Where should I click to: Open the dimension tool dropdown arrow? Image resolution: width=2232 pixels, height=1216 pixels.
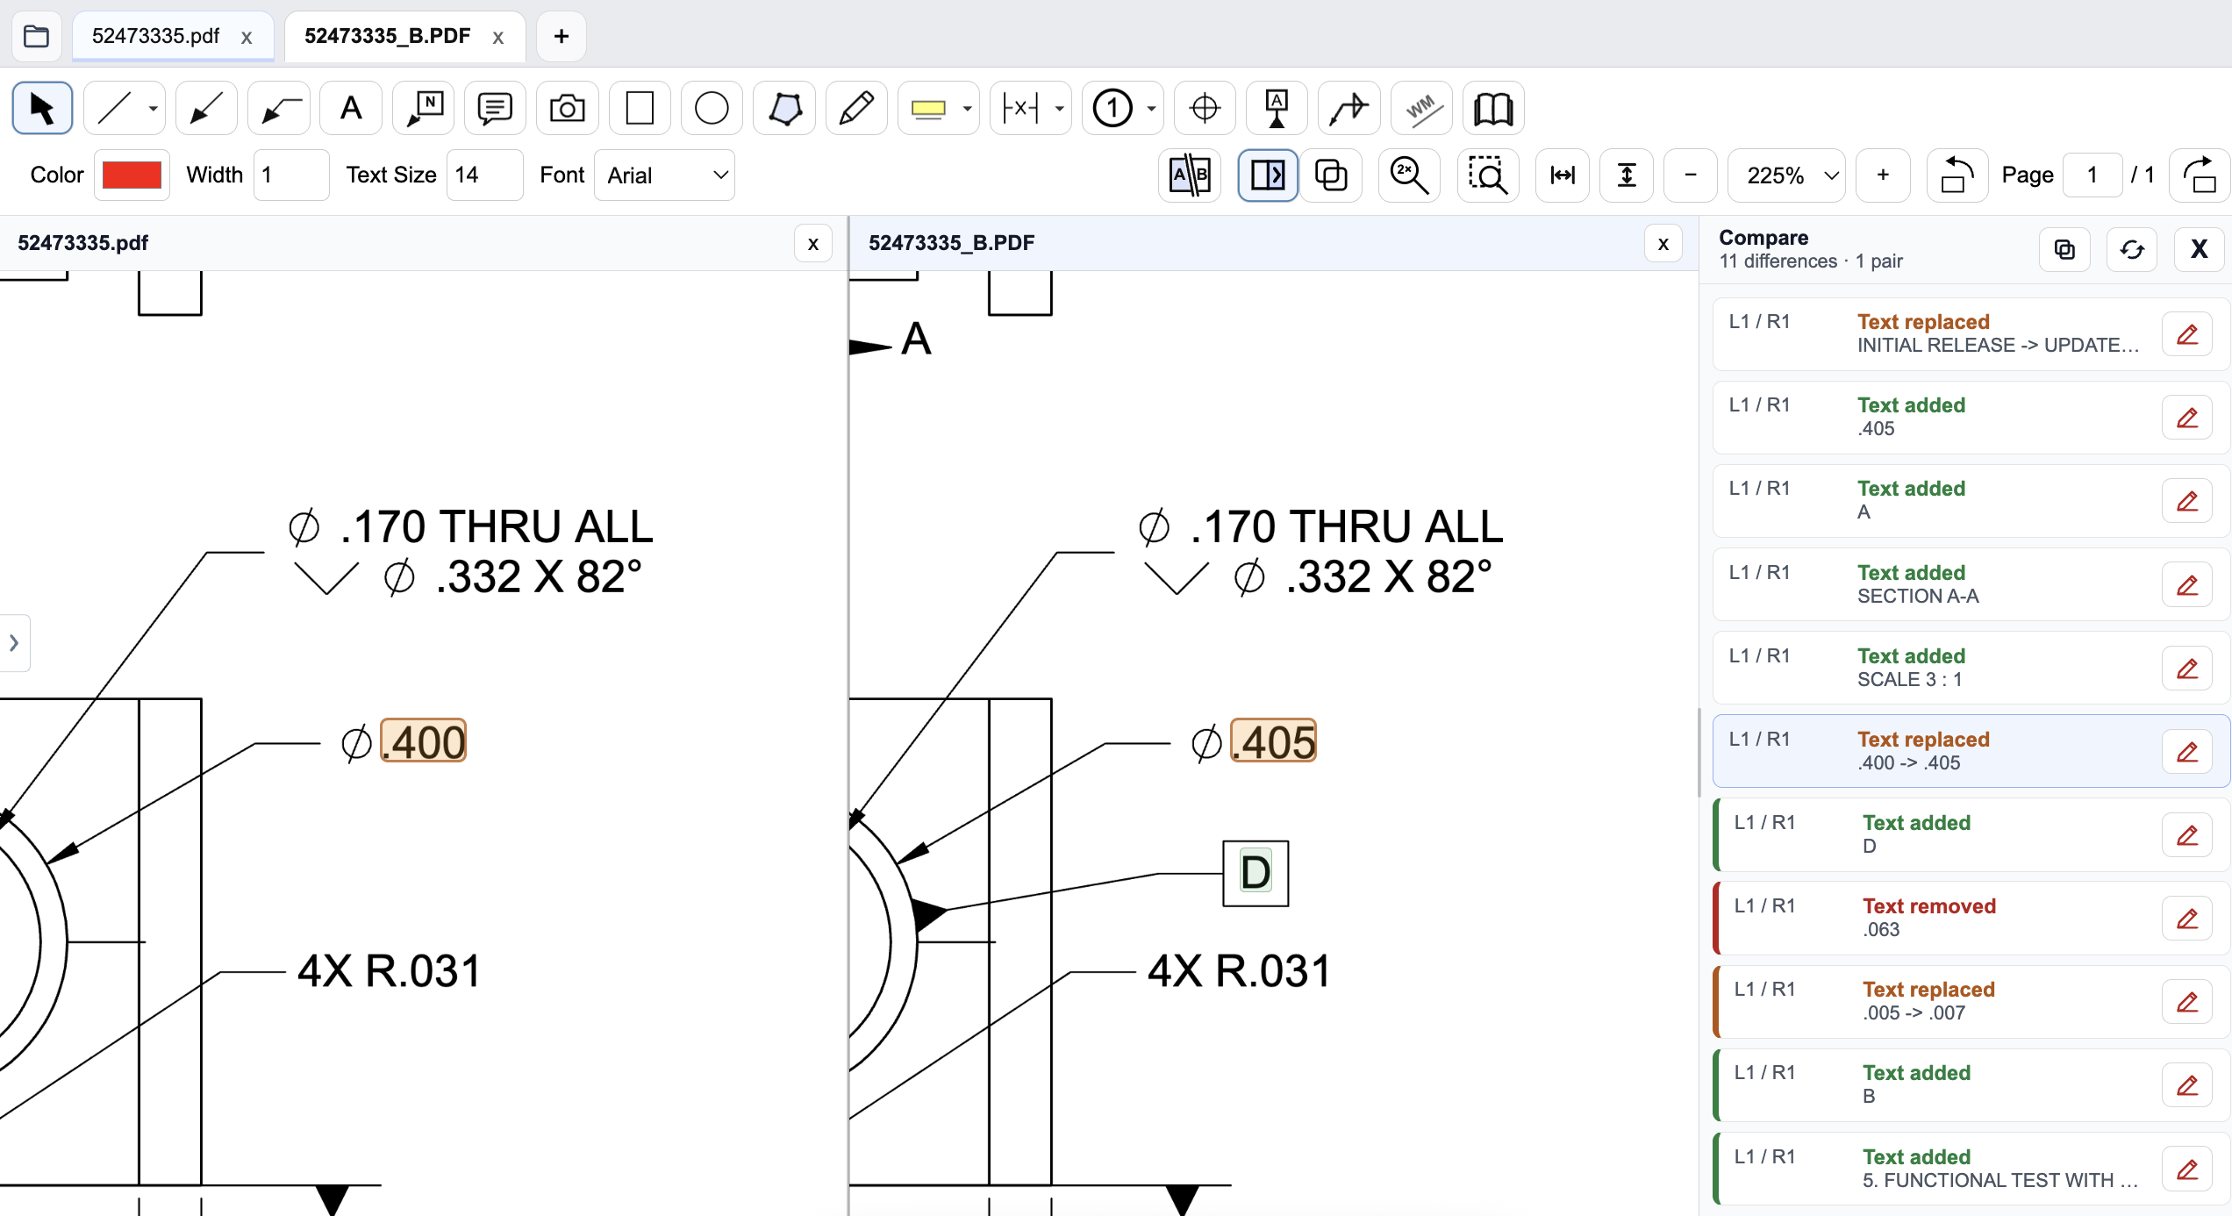point(1060,109)
